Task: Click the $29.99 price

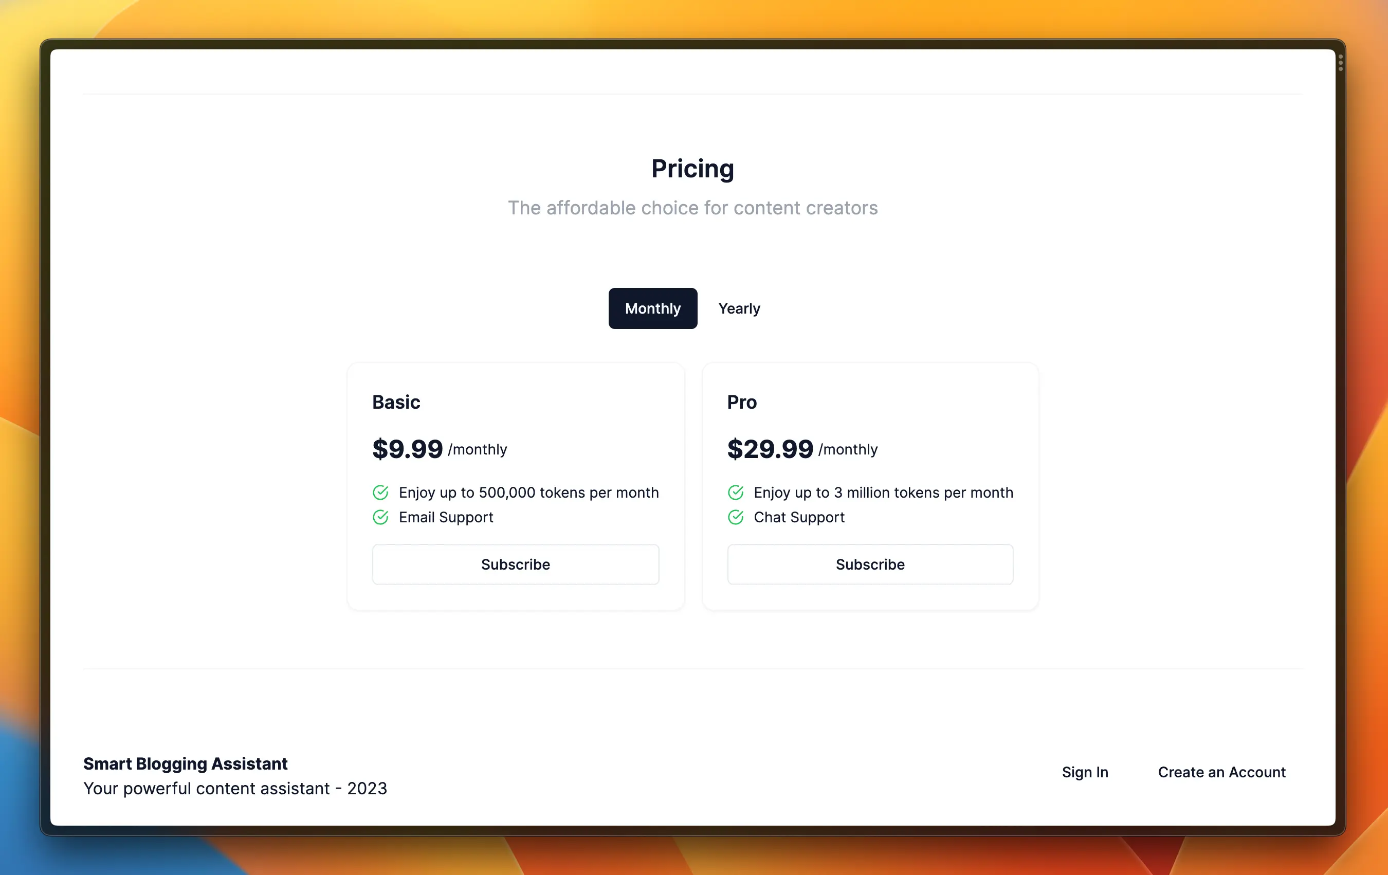Action: point(770,448)
